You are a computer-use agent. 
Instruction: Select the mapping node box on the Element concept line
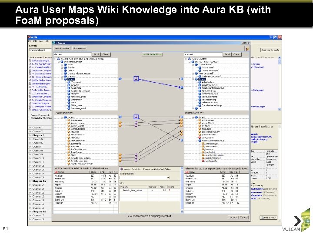(137, 79)
